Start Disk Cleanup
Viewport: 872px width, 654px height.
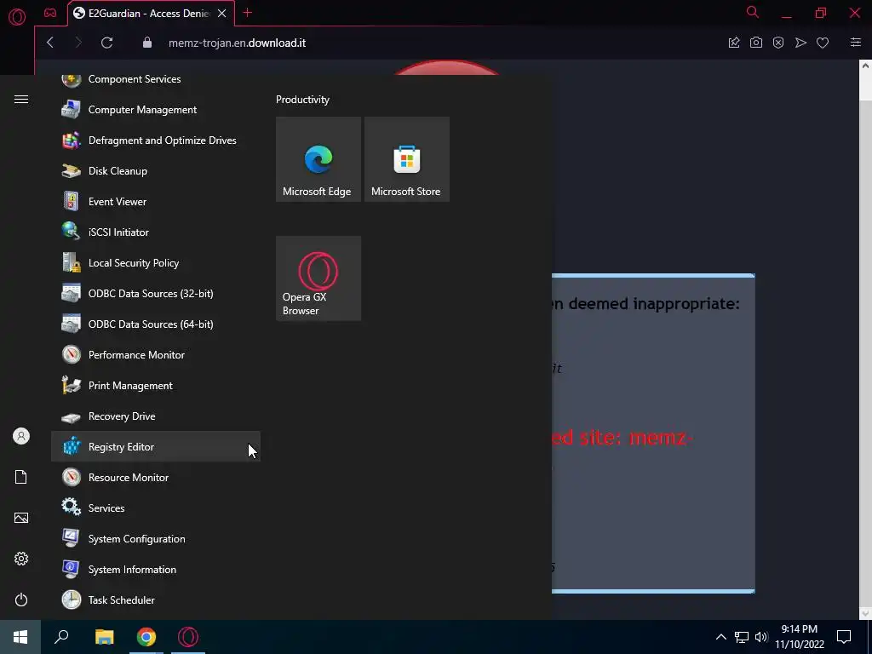[156, 170]
